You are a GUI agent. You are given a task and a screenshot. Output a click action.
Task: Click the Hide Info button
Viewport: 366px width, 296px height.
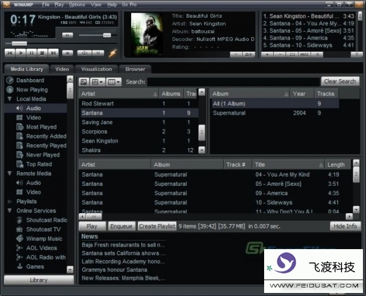(x=345, y=226)
